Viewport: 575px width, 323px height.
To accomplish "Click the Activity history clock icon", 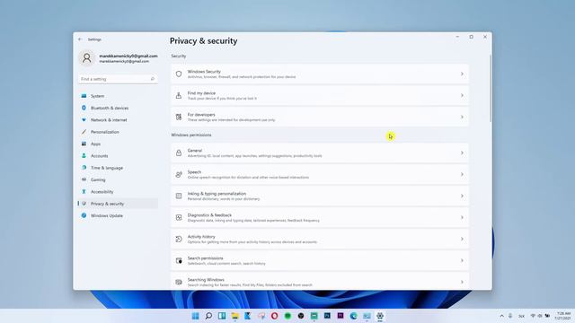I will click(179, 240).
